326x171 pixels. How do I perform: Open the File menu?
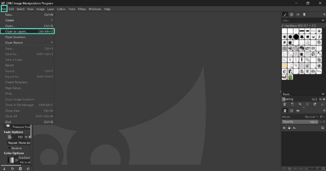click(4, 9)
